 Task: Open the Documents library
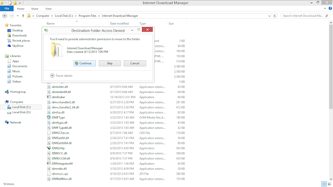tap(20, 66)
